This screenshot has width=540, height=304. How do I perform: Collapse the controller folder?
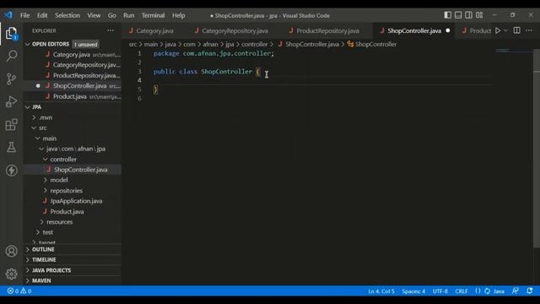tap(63, 160)
